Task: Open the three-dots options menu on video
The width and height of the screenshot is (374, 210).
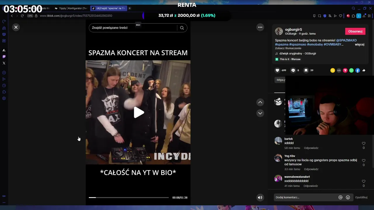Action: tap(260, 27)
